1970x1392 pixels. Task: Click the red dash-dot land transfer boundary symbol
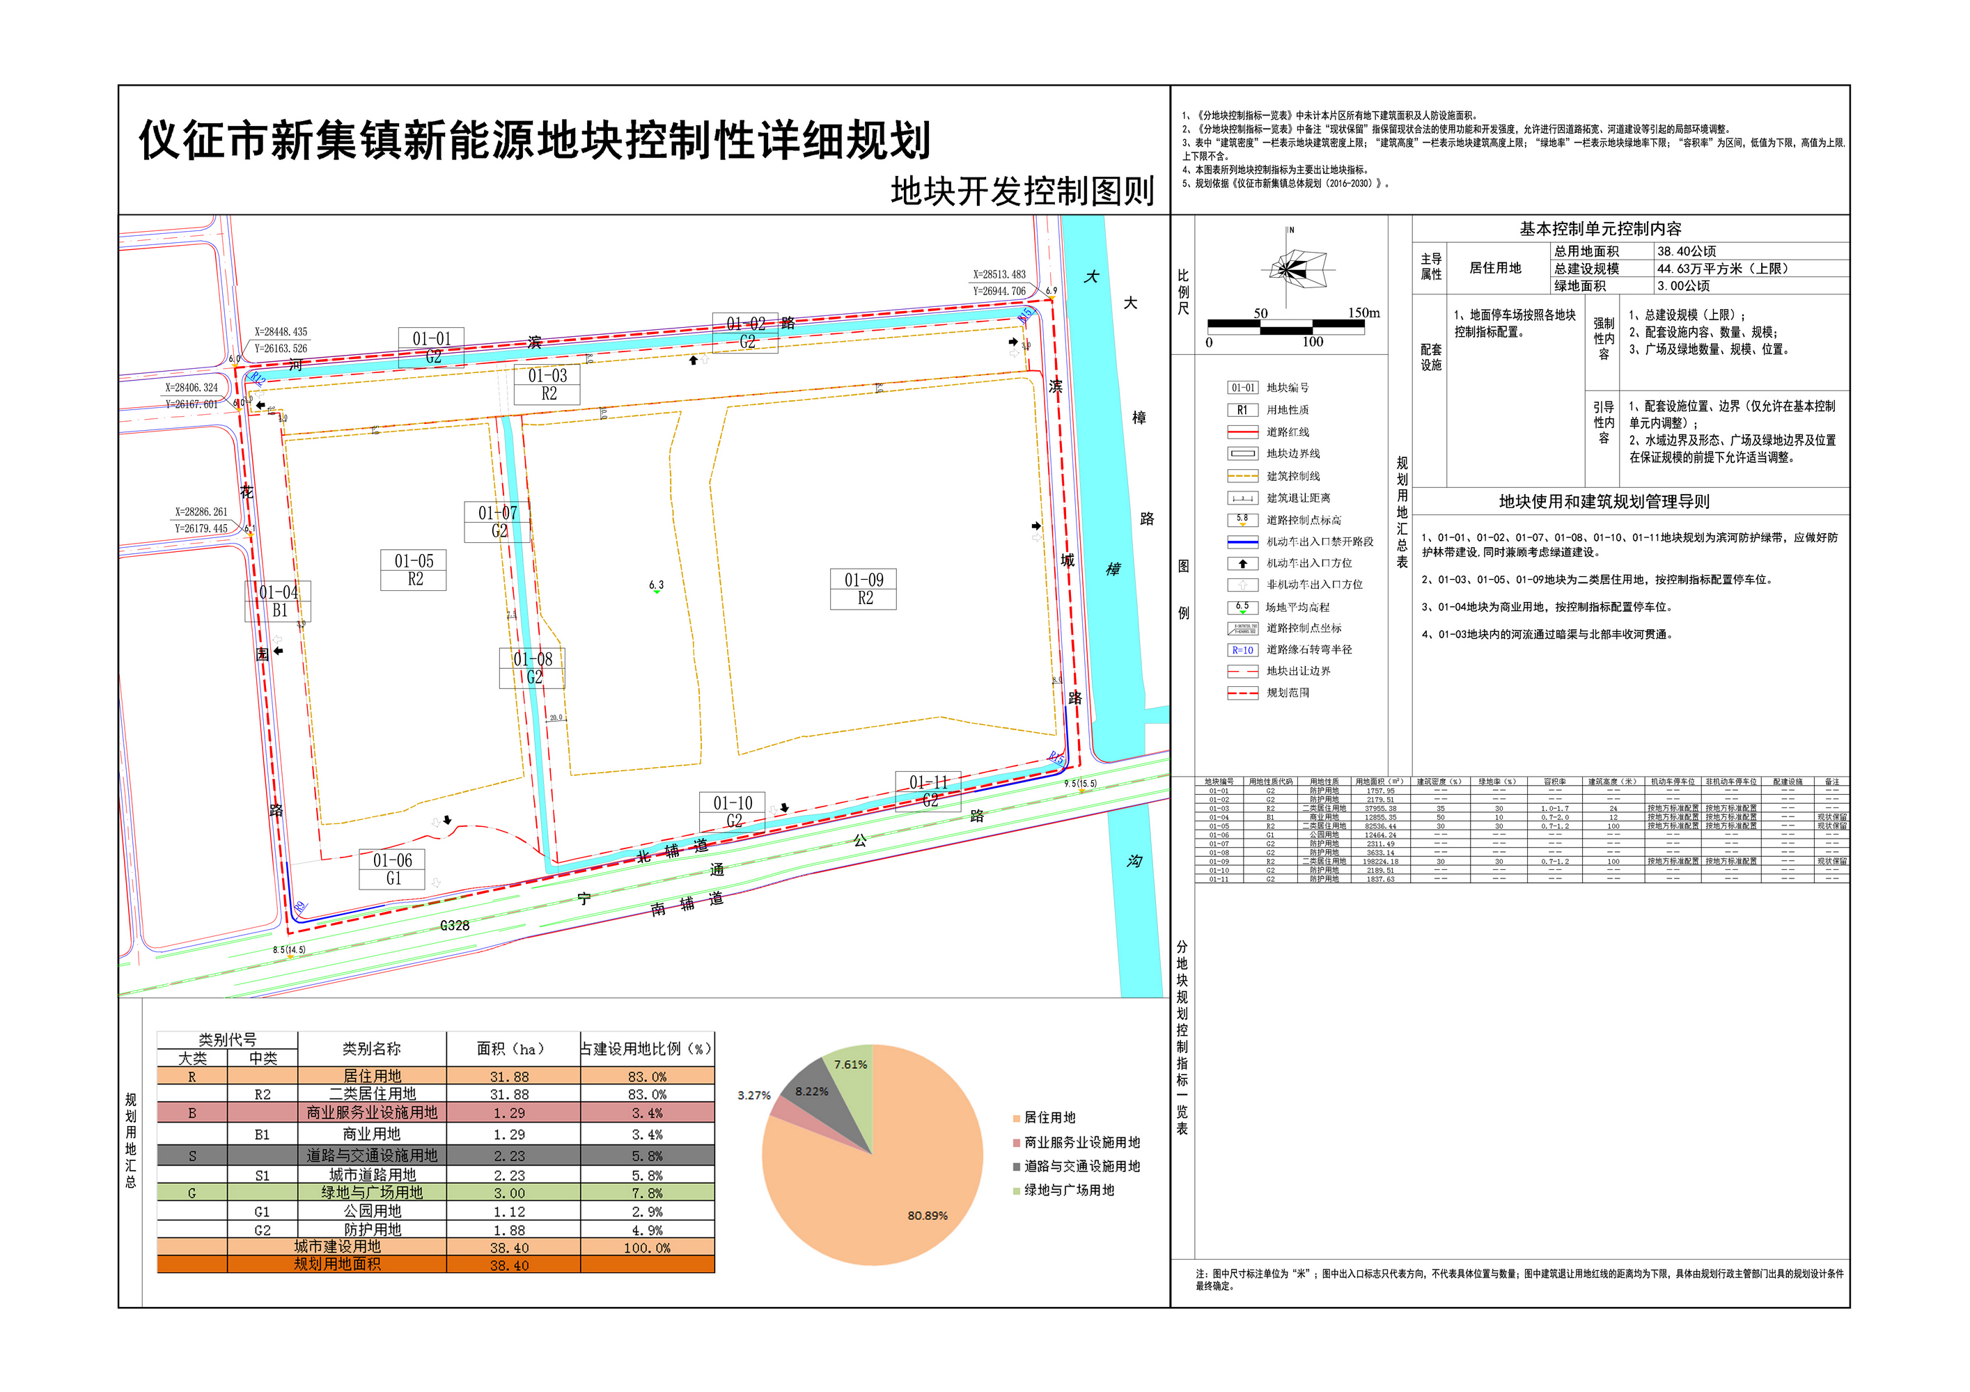[1242, 672]
